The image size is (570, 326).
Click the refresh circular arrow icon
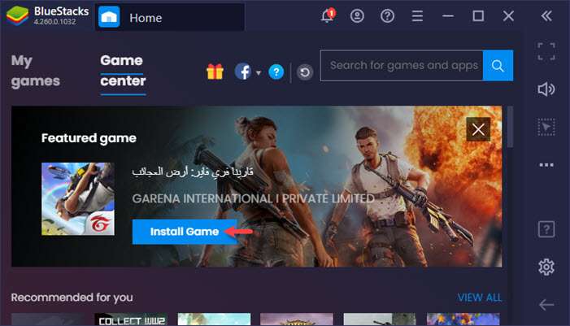coord(305,72)
